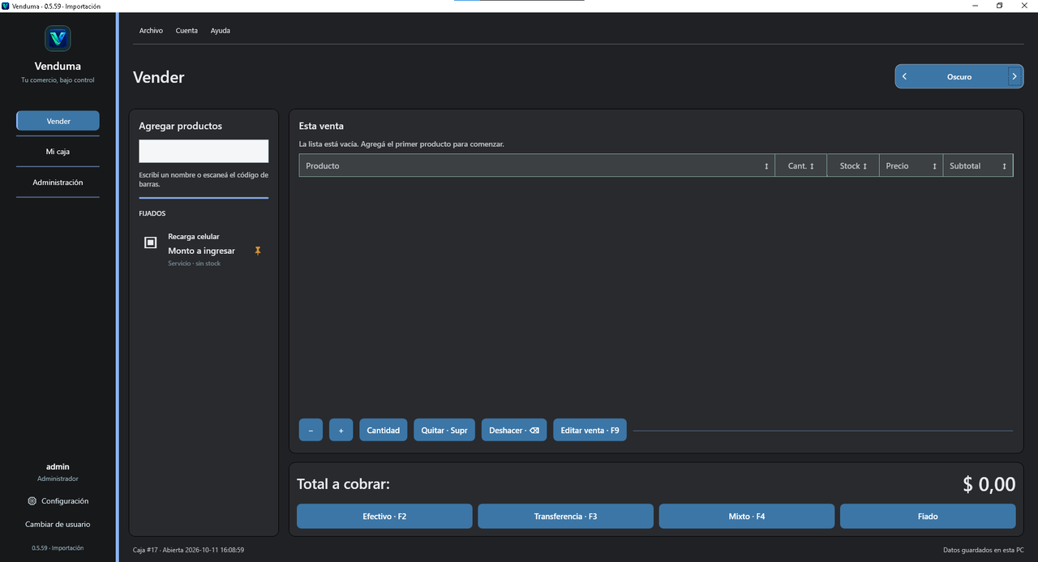
Task: Open the Ayuda menu
Action: point(221,31)
